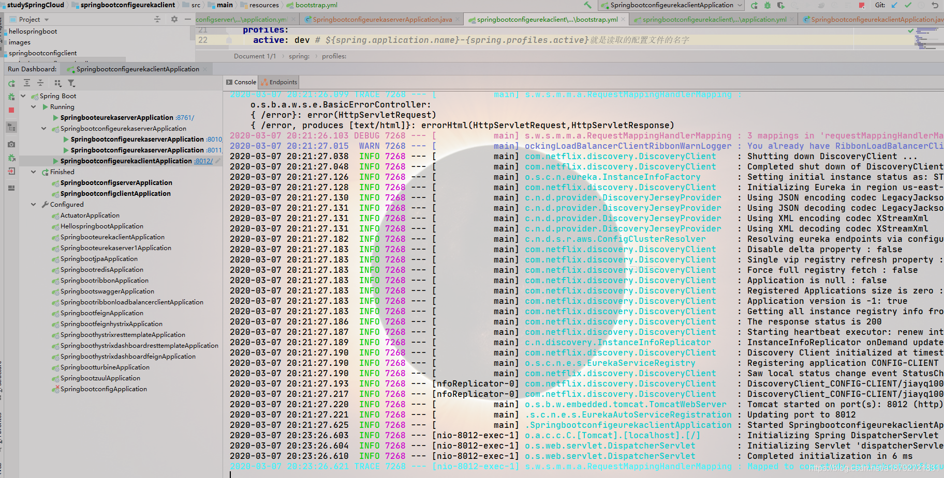This screenshot has width=944, height=478.
Task: Click the Expand All icon in Run Dashboard
Action: (x=27, y=83)
